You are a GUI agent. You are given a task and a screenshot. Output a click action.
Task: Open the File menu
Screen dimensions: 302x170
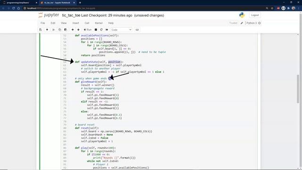pyautogui.click(x=43, y=23)
